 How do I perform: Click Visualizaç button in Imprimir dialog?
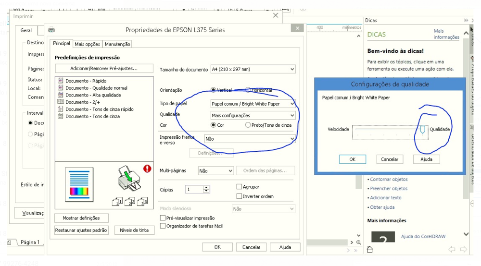point(29,213)
